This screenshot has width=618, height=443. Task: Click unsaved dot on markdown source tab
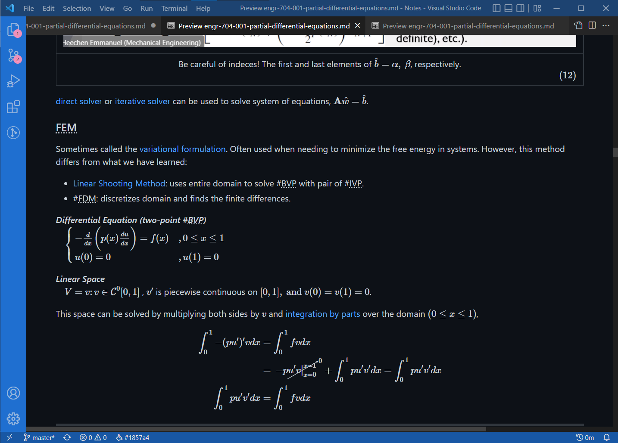[153, 26]
